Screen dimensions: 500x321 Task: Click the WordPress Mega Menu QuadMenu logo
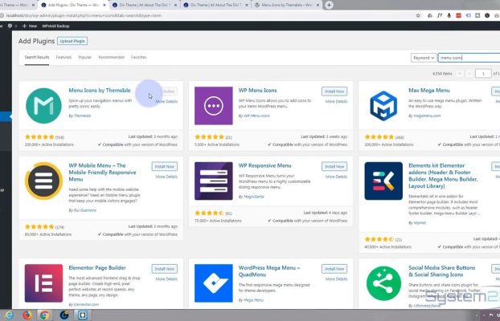click(x=213, y=283)
